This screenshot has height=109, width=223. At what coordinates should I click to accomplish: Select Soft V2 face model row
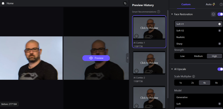[198, 31]
